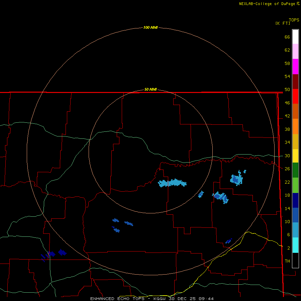Click the light pink legend swatch
The height and width of the screenshot is (301, 301).
coord(295,51)
